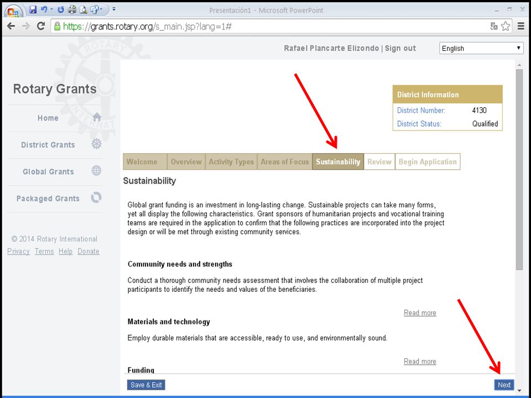
Task: Click the Help footer link
Action: click(66, 251)
